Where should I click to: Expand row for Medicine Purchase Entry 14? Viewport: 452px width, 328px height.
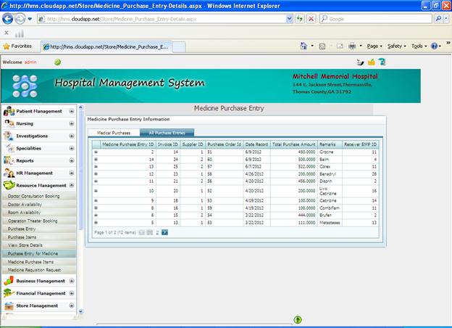point(96,159)
